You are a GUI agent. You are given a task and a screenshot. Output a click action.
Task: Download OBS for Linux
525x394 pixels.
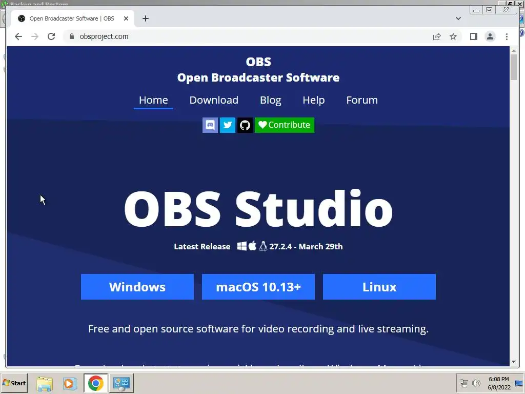(379, 287)
